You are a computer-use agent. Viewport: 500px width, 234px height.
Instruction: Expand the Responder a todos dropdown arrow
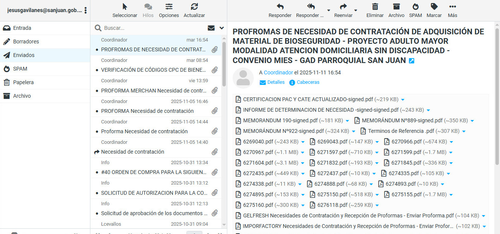[328, 10]
